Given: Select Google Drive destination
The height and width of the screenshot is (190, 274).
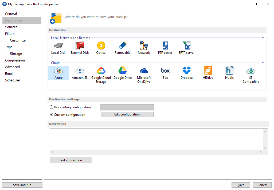Looking at the screenshot, I should point(123,73).
